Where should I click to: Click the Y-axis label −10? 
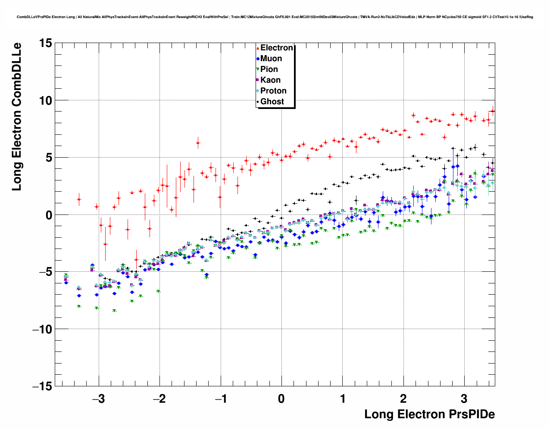(43, 329)
